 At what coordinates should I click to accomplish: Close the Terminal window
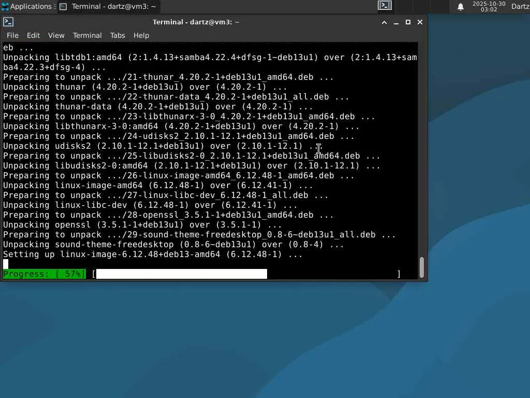(x=420, y=22)
